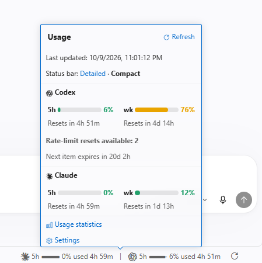The image size is (262, 263).
Task: Click the Claude starburst logo icon
Action: point(50,177)
